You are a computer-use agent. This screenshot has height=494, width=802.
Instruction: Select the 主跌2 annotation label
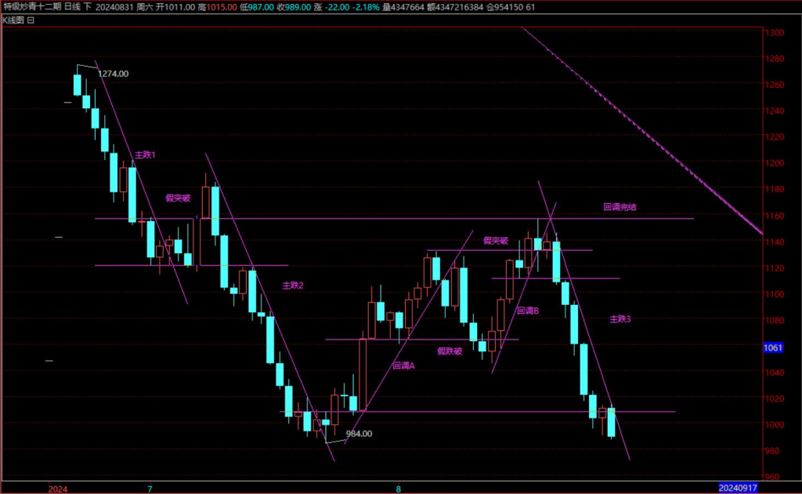293,285
